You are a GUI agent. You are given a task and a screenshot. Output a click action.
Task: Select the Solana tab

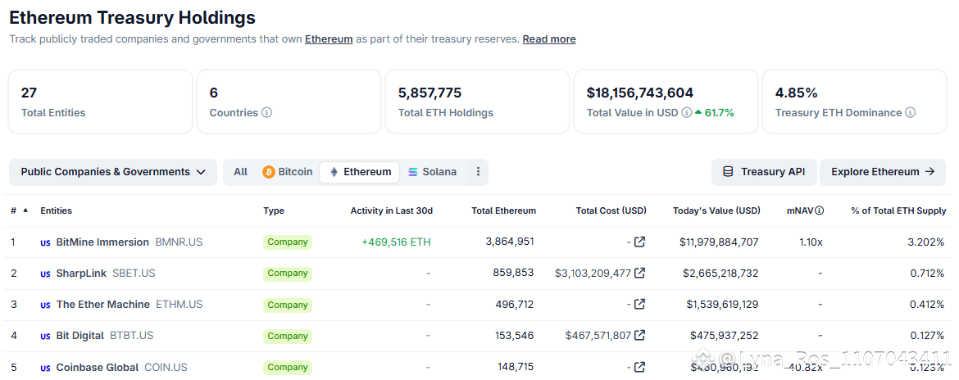click(x=432, y=172)
